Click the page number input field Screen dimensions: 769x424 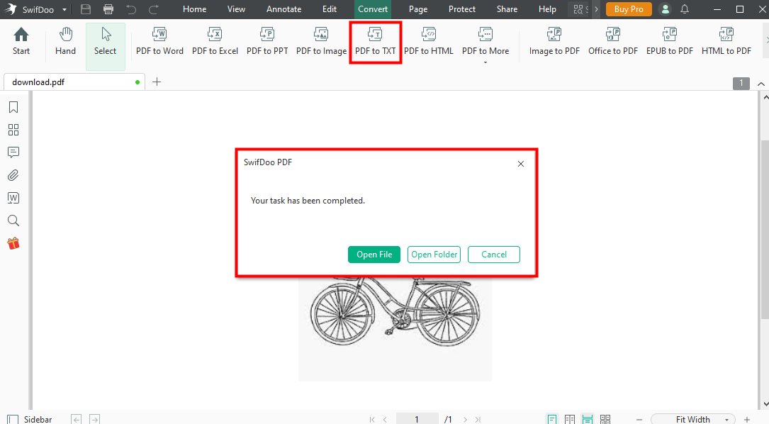417,419
